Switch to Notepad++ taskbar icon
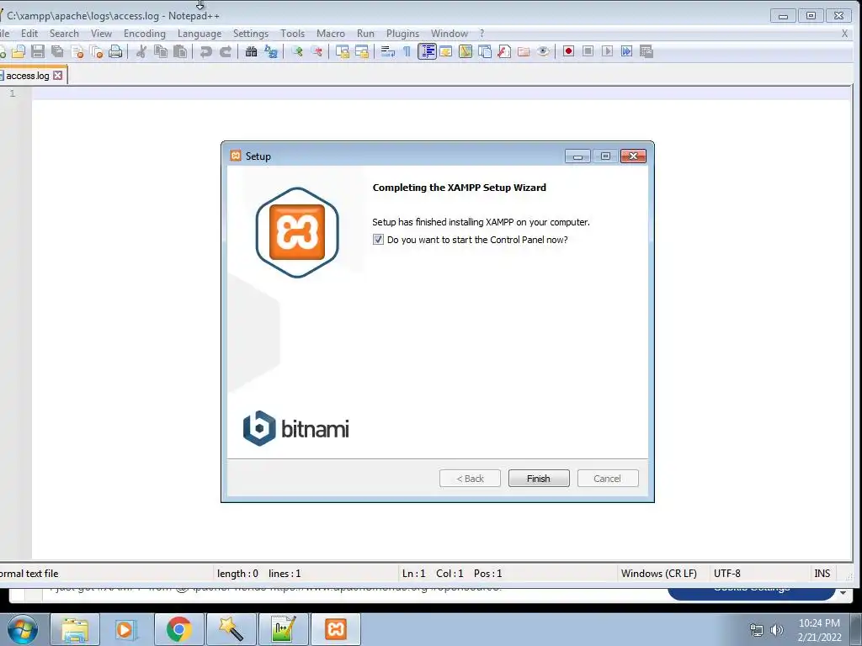This screenshot has height=646, width=862. coord(284,629)
